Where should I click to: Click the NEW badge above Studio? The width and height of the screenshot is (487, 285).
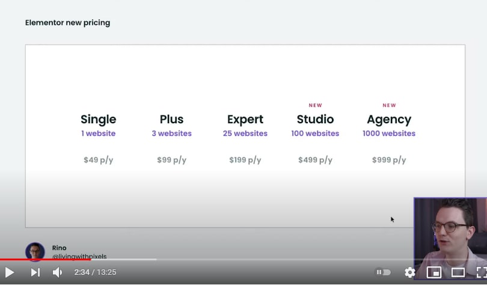click(315, 105)
